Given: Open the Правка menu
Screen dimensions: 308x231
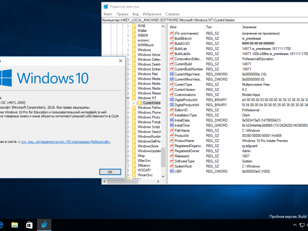Looking at the screenshot, I should coord(122,14).
